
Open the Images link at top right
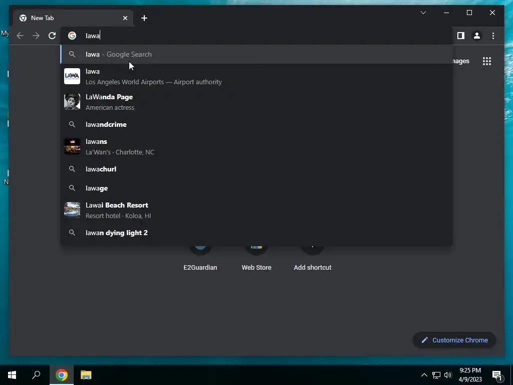pos(461,61)
